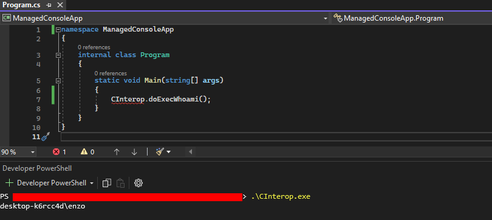The image size is (492, 220).
Task: Click the args parameter on line 5
Action: 211,81
